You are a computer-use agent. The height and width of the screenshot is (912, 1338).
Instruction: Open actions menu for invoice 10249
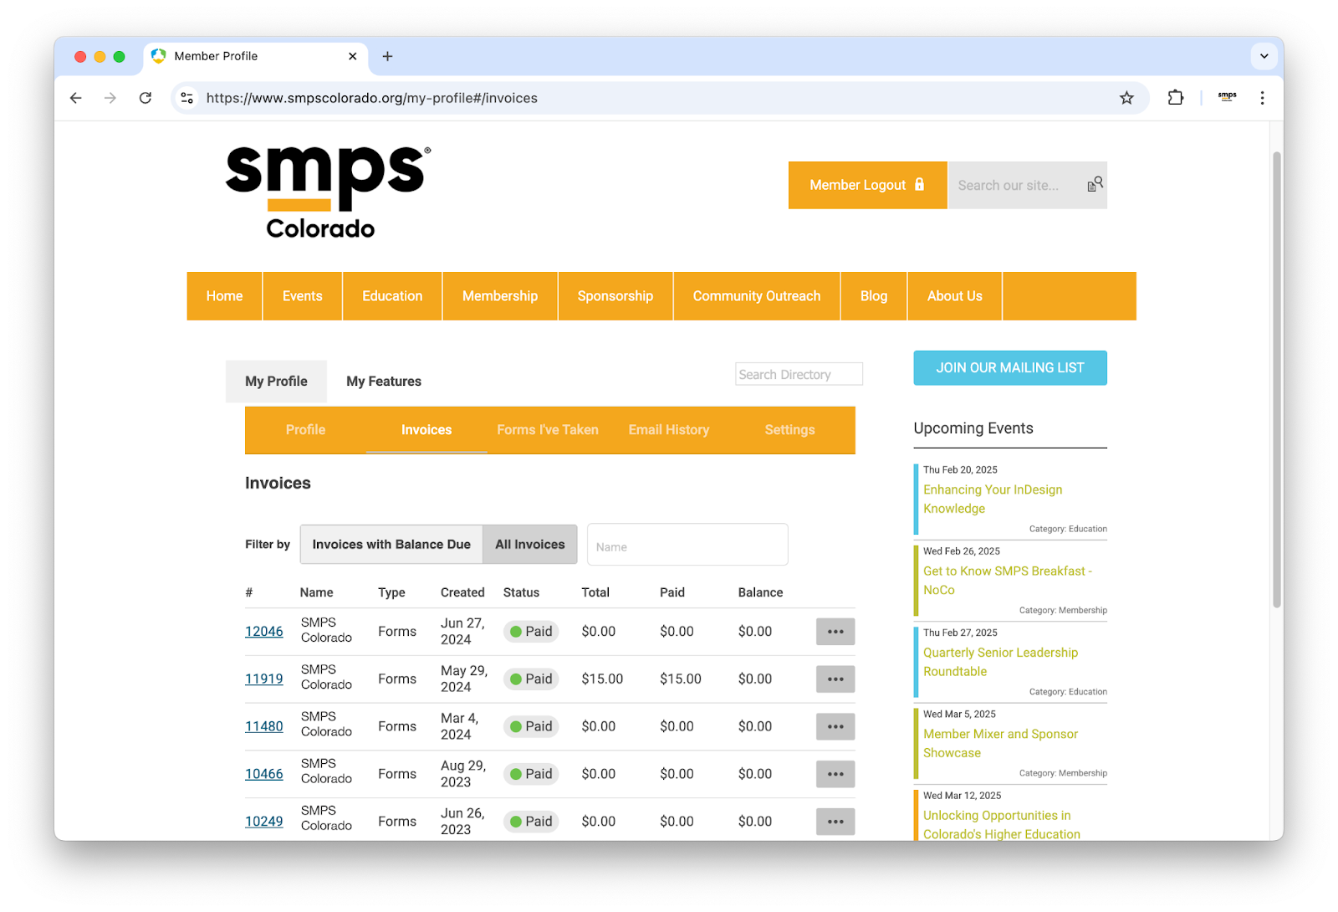[x=835, y=822]
